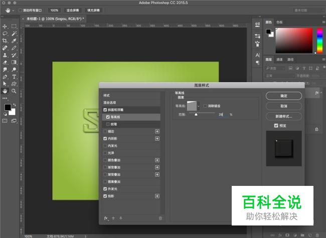Screen dimensions: 326x238
Task: Add another 投影 effect with plus button
Action: pyautogui.click(x=157, y=196)
